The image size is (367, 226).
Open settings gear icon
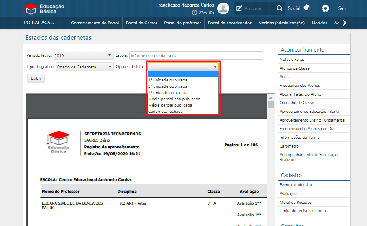325,8
